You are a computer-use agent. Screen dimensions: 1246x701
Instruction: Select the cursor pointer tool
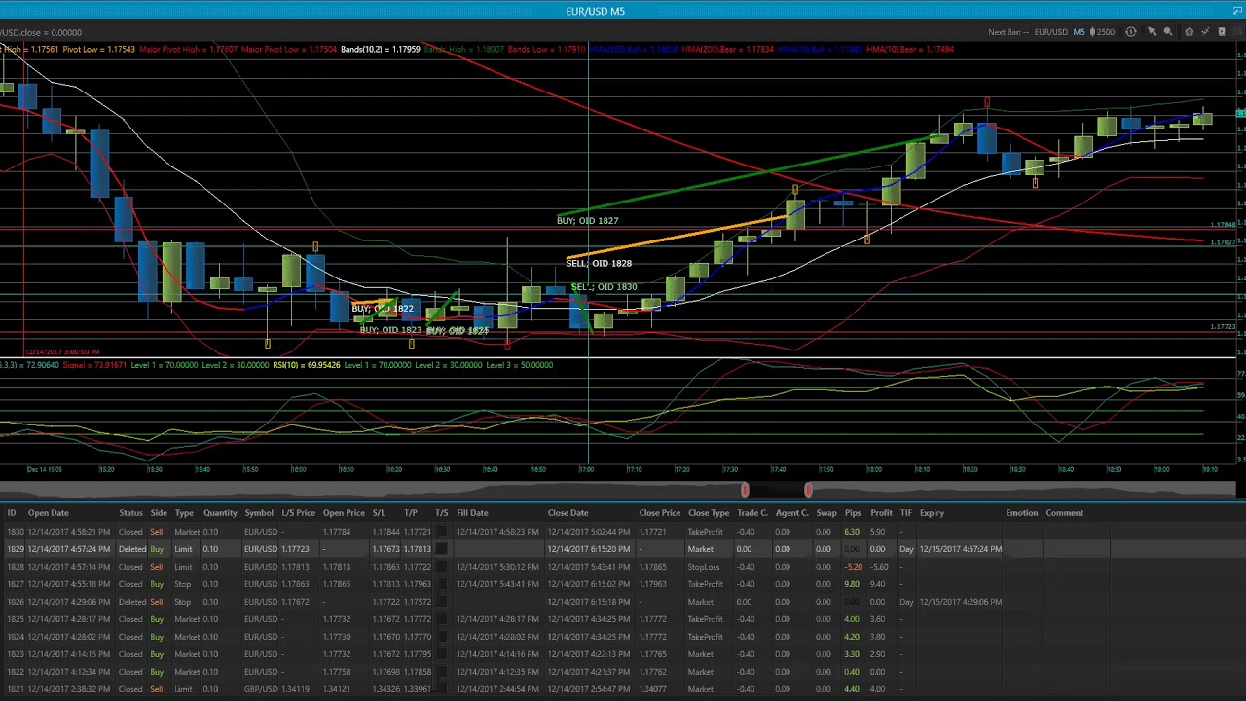point(1152,32)
